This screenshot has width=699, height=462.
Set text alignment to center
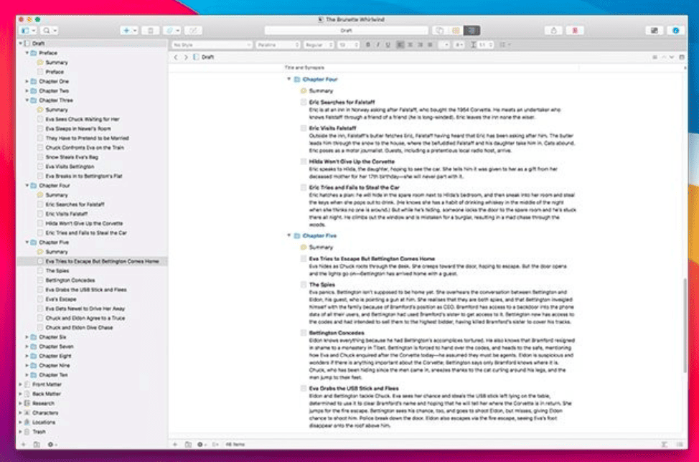[x=410, y=44]
